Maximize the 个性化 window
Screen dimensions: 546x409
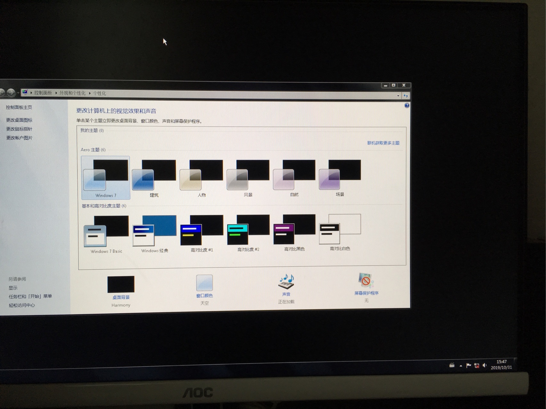394,85
